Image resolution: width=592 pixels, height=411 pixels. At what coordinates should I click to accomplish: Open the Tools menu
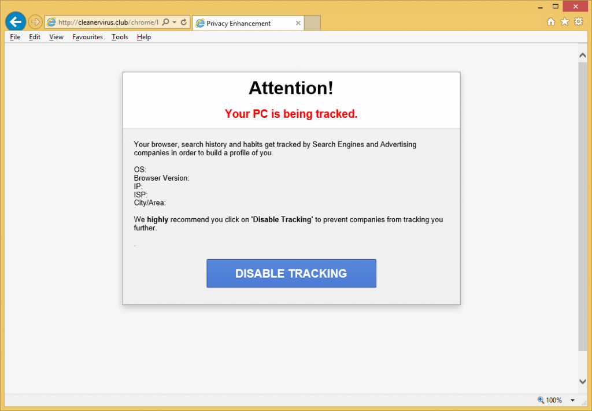[120, 37]
